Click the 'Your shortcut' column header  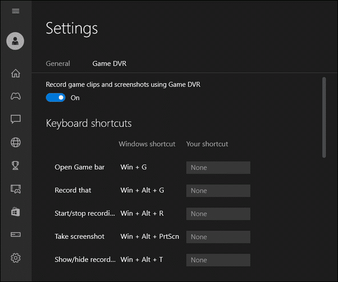point(207,144)
